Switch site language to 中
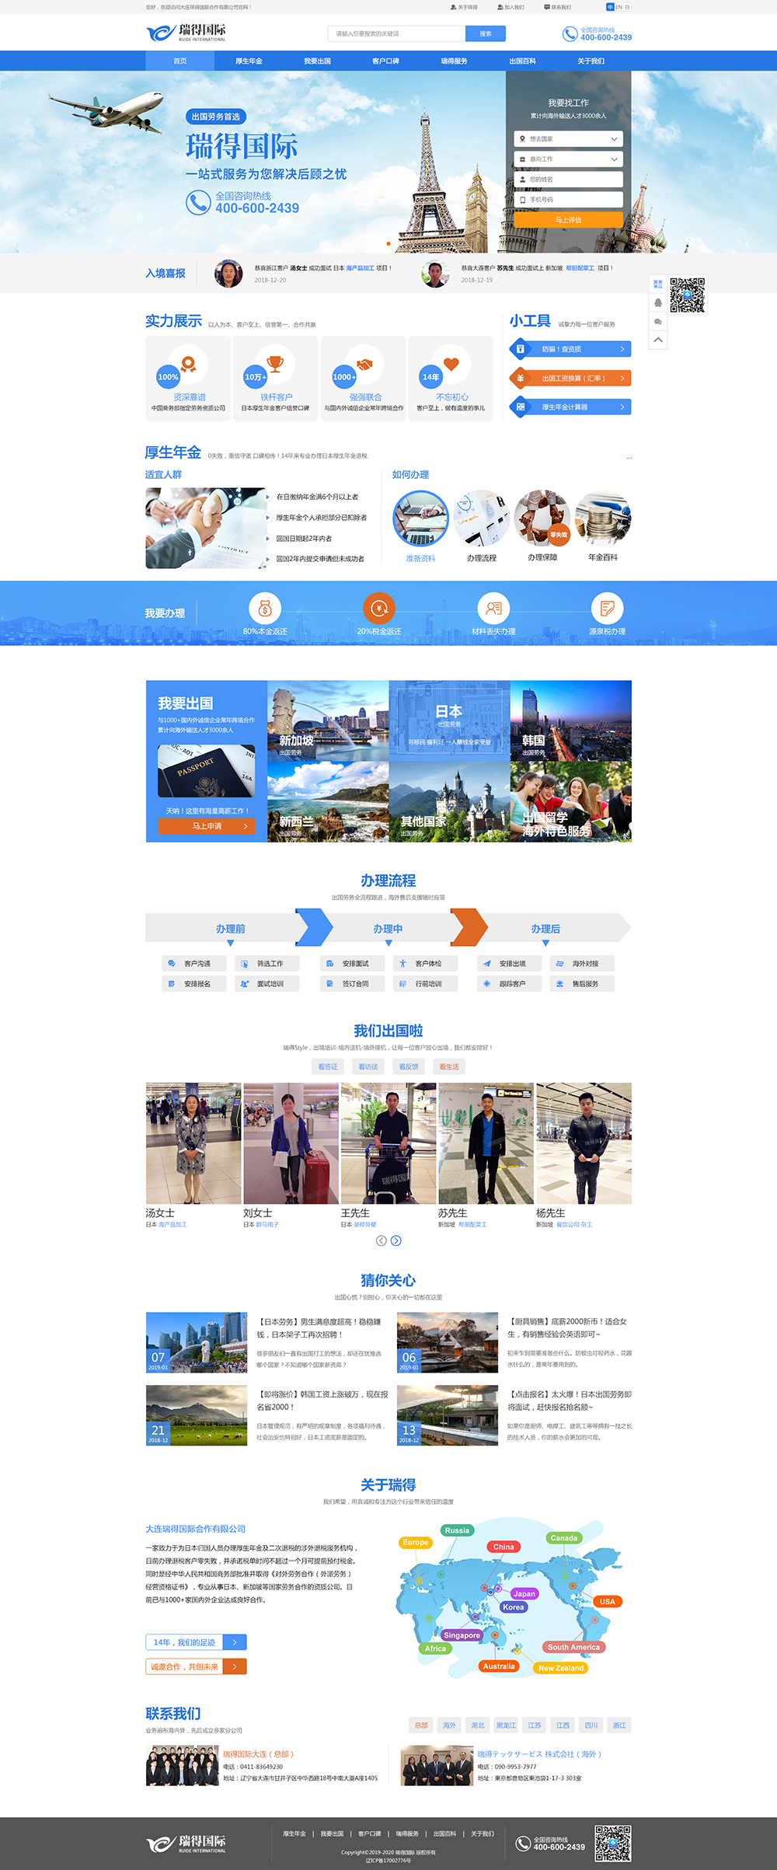This screenshot has height=1870, width=777. point(610,7)
